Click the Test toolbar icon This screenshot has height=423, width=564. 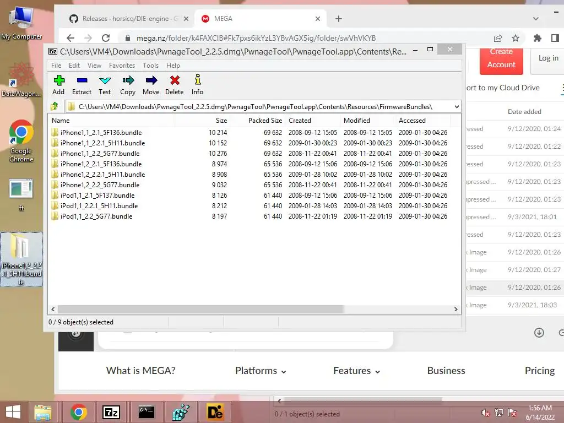click(105, 80)
